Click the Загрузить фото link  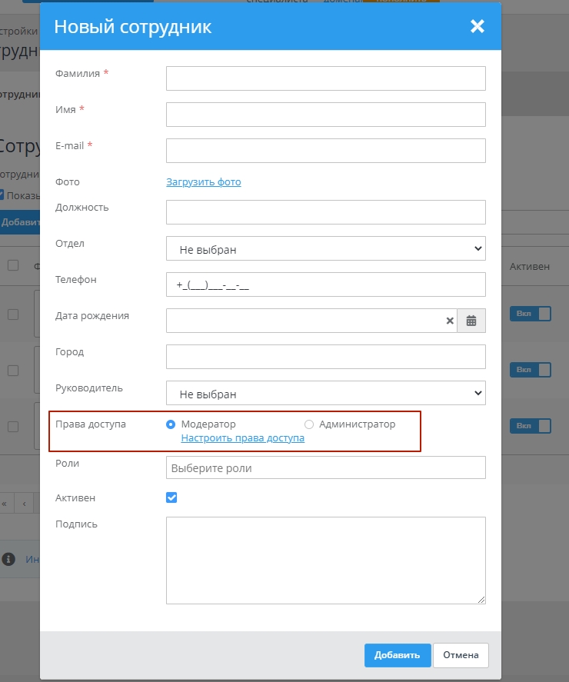click(x=203, y=182)
